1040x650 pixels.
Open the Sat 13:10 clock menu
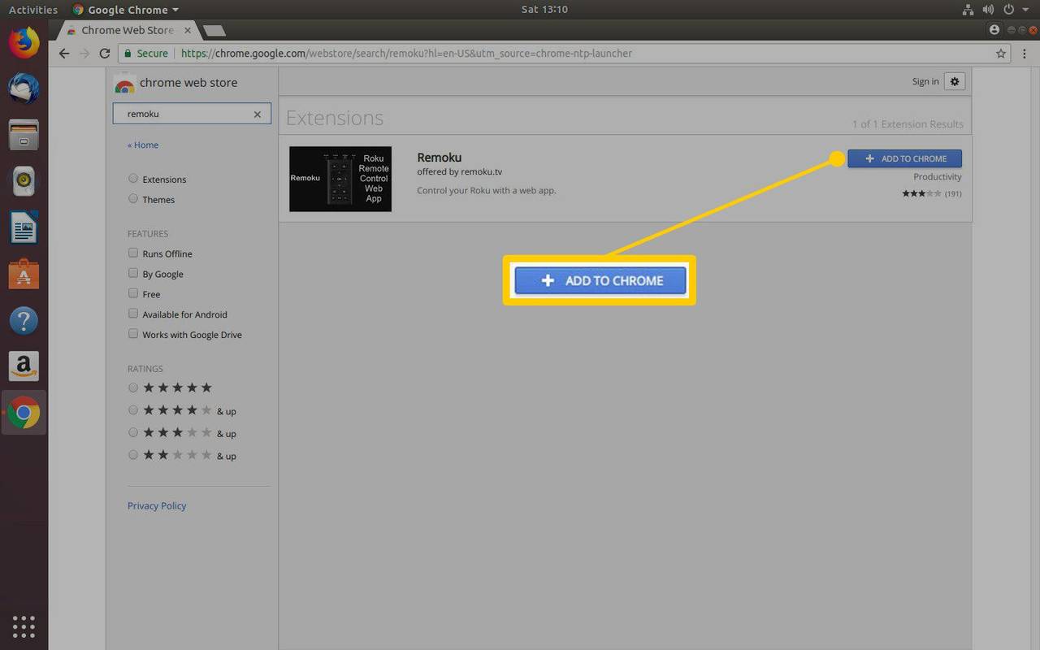544,10
